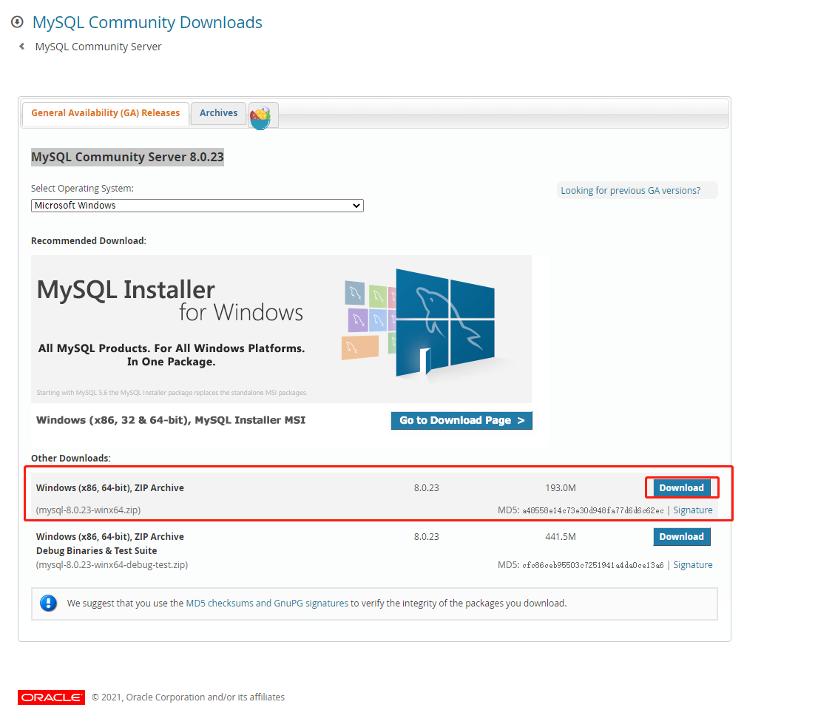Click the fruit bowl tab icon
Image resolution: width=815 pixels, height=713 pixels.
(263, 115)
